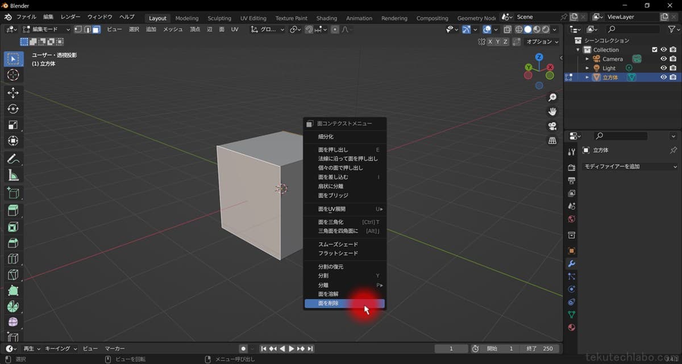Choose the Move tool
This screenshot has width=682, height=364.
point(13,93)
